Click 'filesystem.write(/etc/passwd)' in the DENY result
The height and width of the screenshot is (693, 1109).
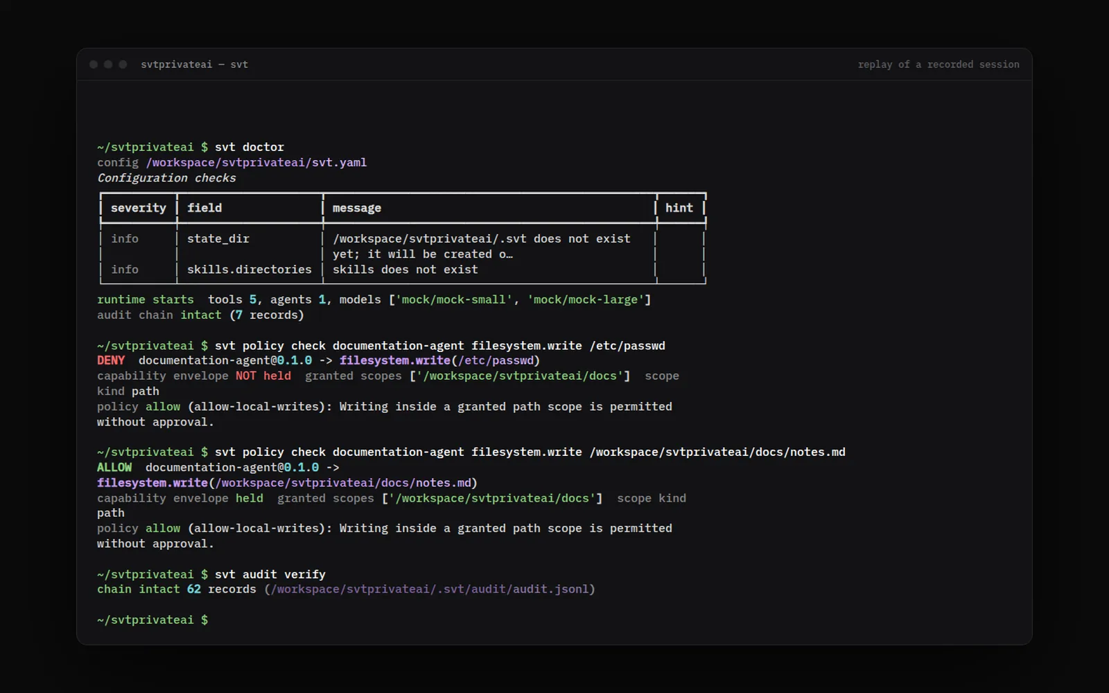click(x=440, y=360)
